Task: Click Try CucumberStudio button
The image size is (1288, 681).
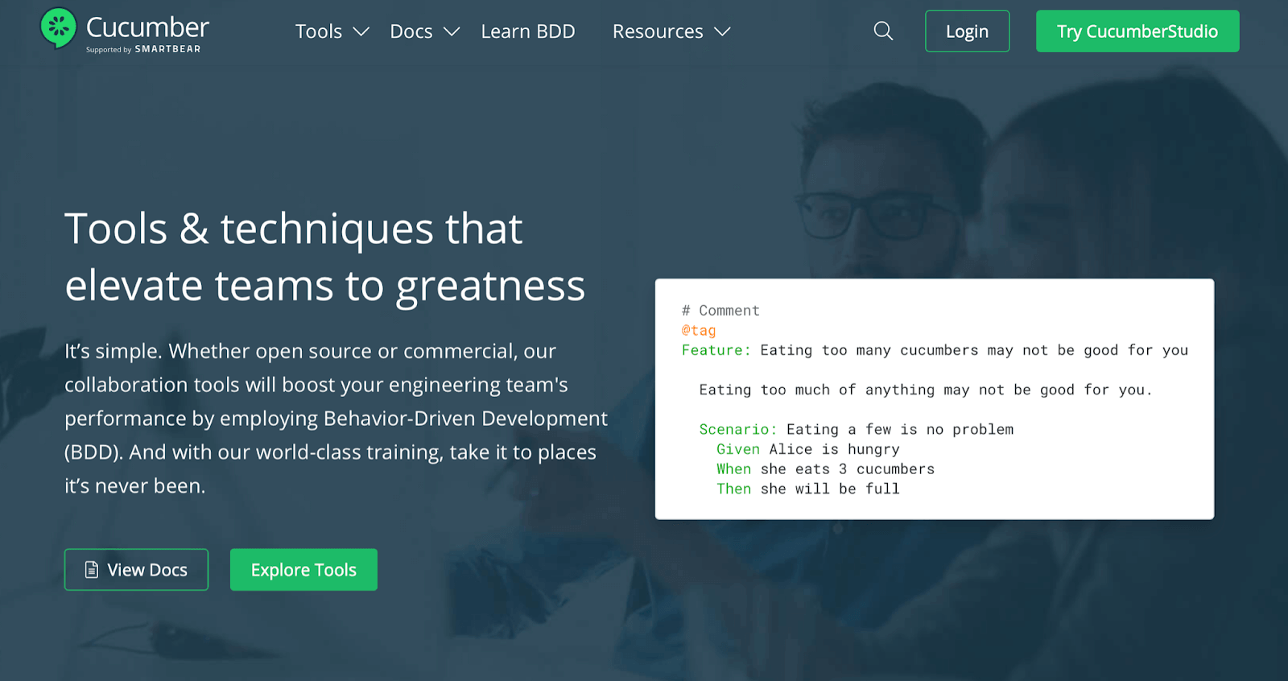Action: pyautogui.click(x=1137, y=31)
